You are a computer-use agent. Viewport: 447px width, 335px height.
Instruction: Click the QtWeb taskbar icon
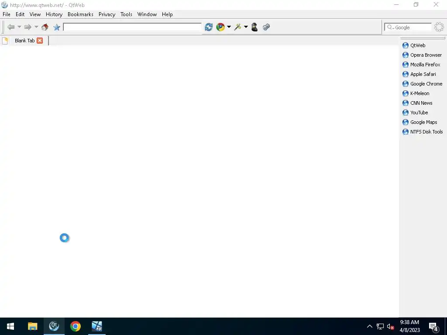click(x=54, y=326)
